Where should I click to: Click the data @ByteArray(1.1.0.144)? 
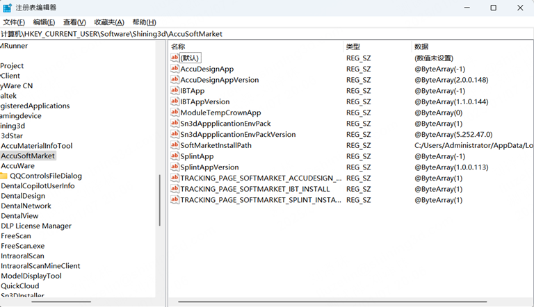(x=451, y=101)
